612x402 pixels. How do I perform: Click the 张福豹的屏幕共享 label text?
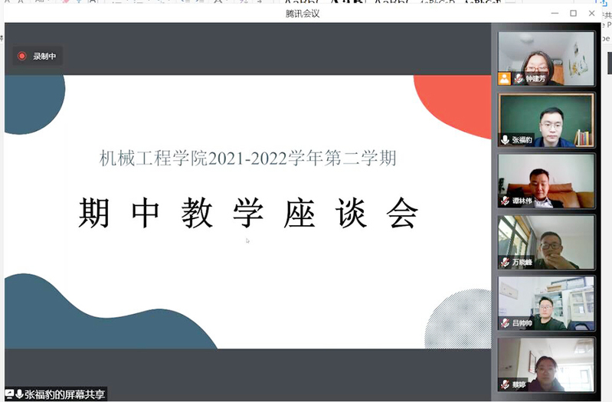click(x=64, y=395)
